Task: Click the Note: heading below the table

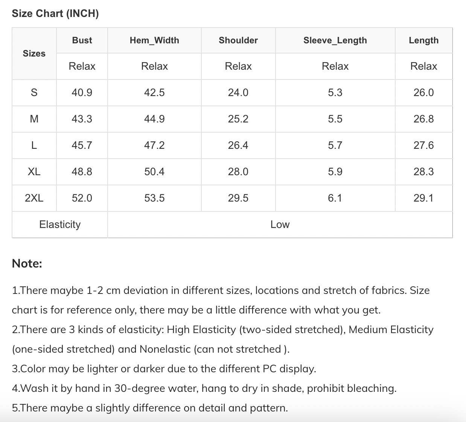Action: pyautogui.click(x=27, y=263)
